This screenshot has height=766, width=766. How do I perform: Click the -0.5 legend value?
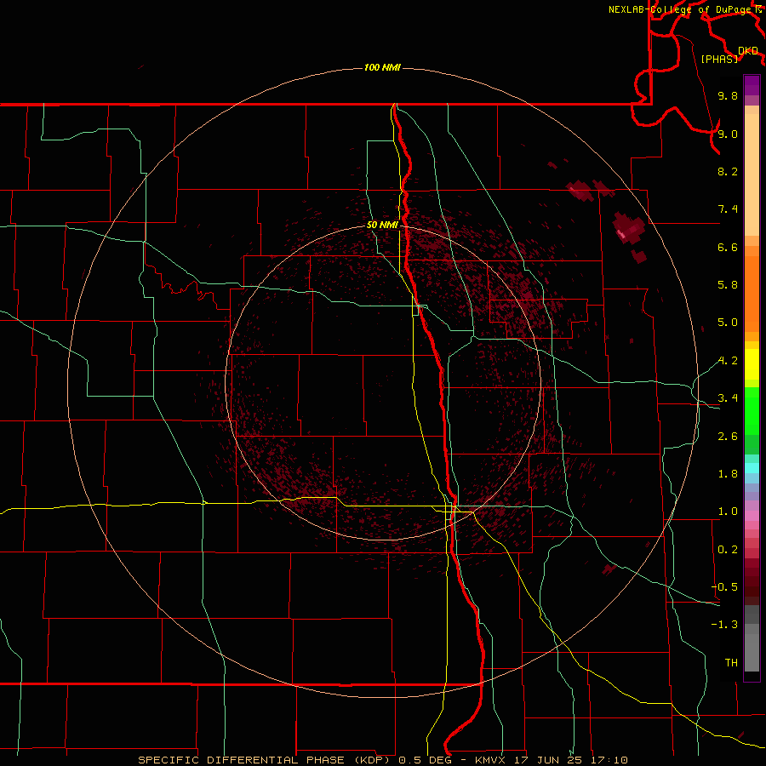(724, 587)
